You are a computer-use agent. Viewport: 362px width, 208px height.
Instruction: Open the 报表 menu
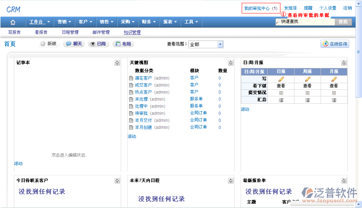[x=169, y=22]
